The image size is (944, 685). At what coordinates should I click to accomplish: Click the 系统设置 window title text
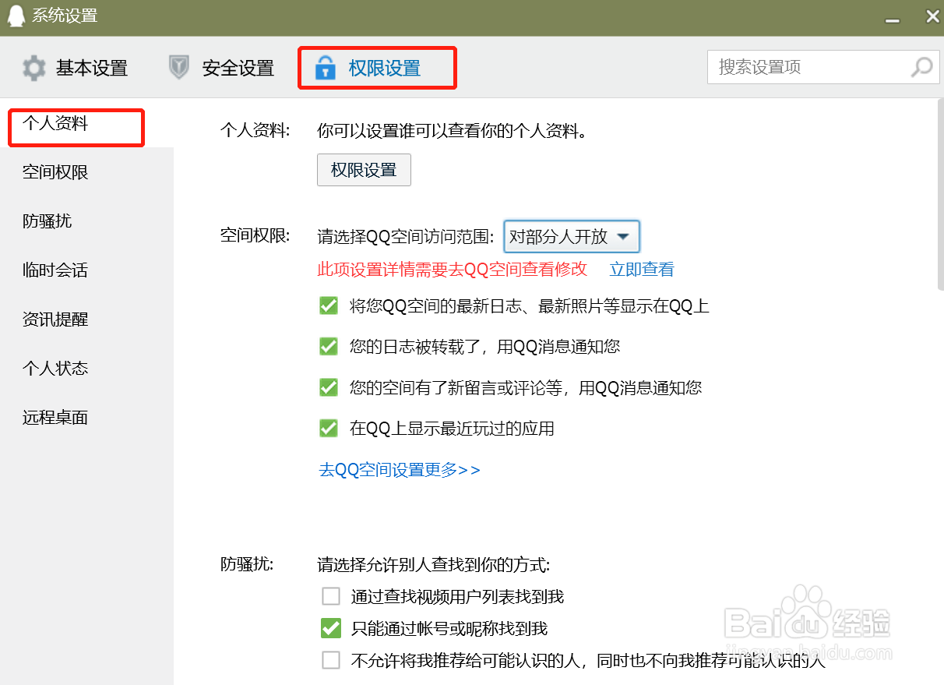click(x=65, y=16)
